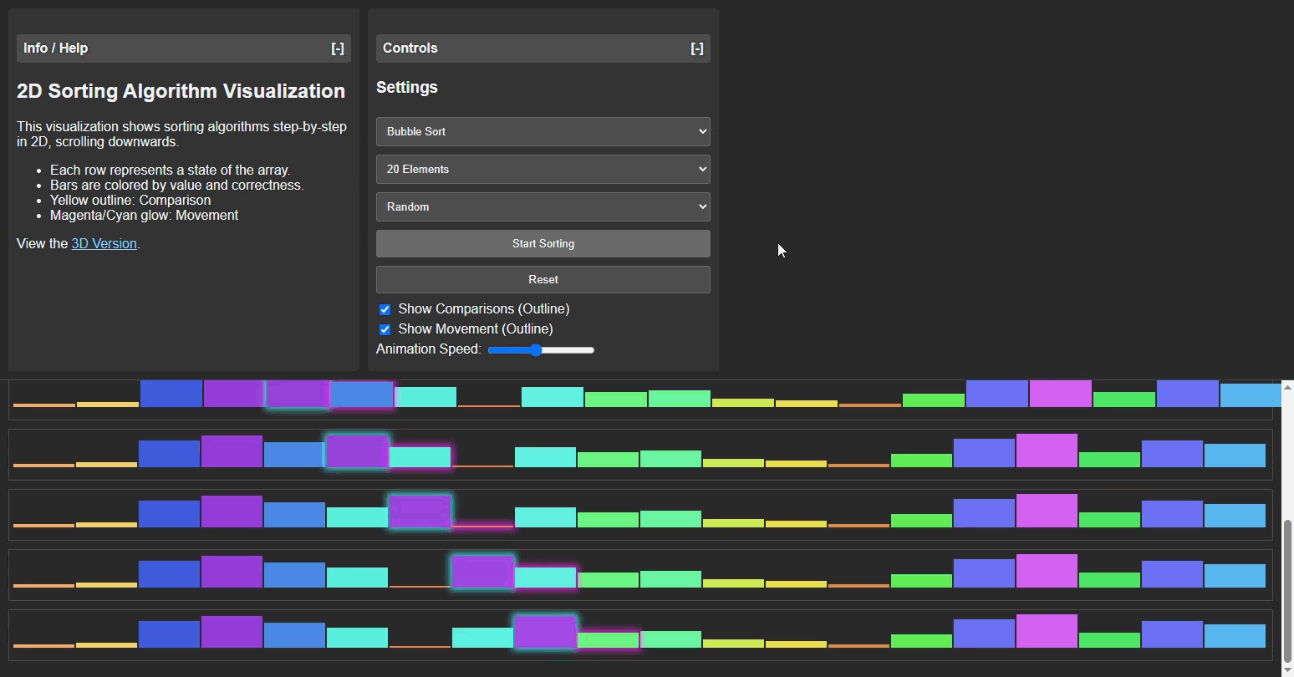Open the Bubble Sort algorithm dropdown
1294x677 pixels.
(x=543, y=131)
